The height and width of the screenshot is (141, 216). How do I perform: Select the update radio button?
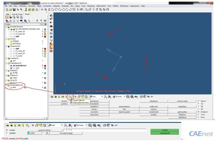(x=7, y=133)
